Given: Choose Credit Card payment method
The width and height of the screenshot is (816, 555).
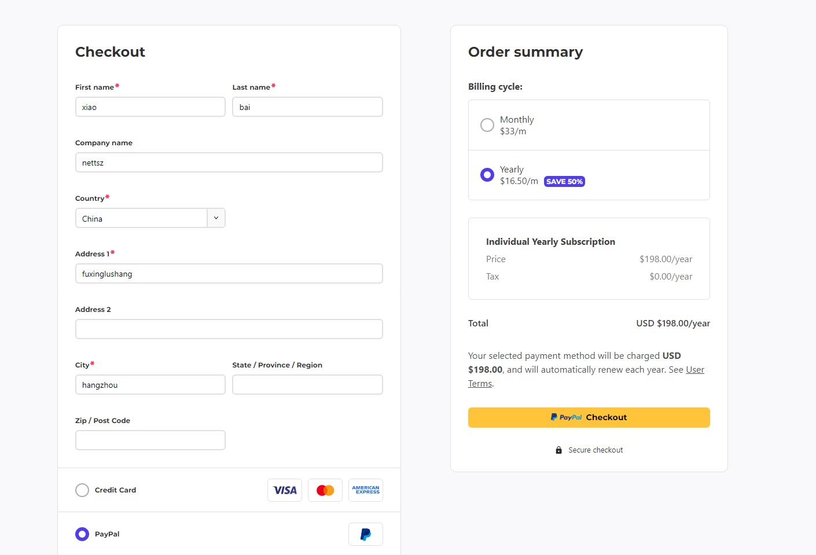Looking at the screenshot, I should [82, 490].
